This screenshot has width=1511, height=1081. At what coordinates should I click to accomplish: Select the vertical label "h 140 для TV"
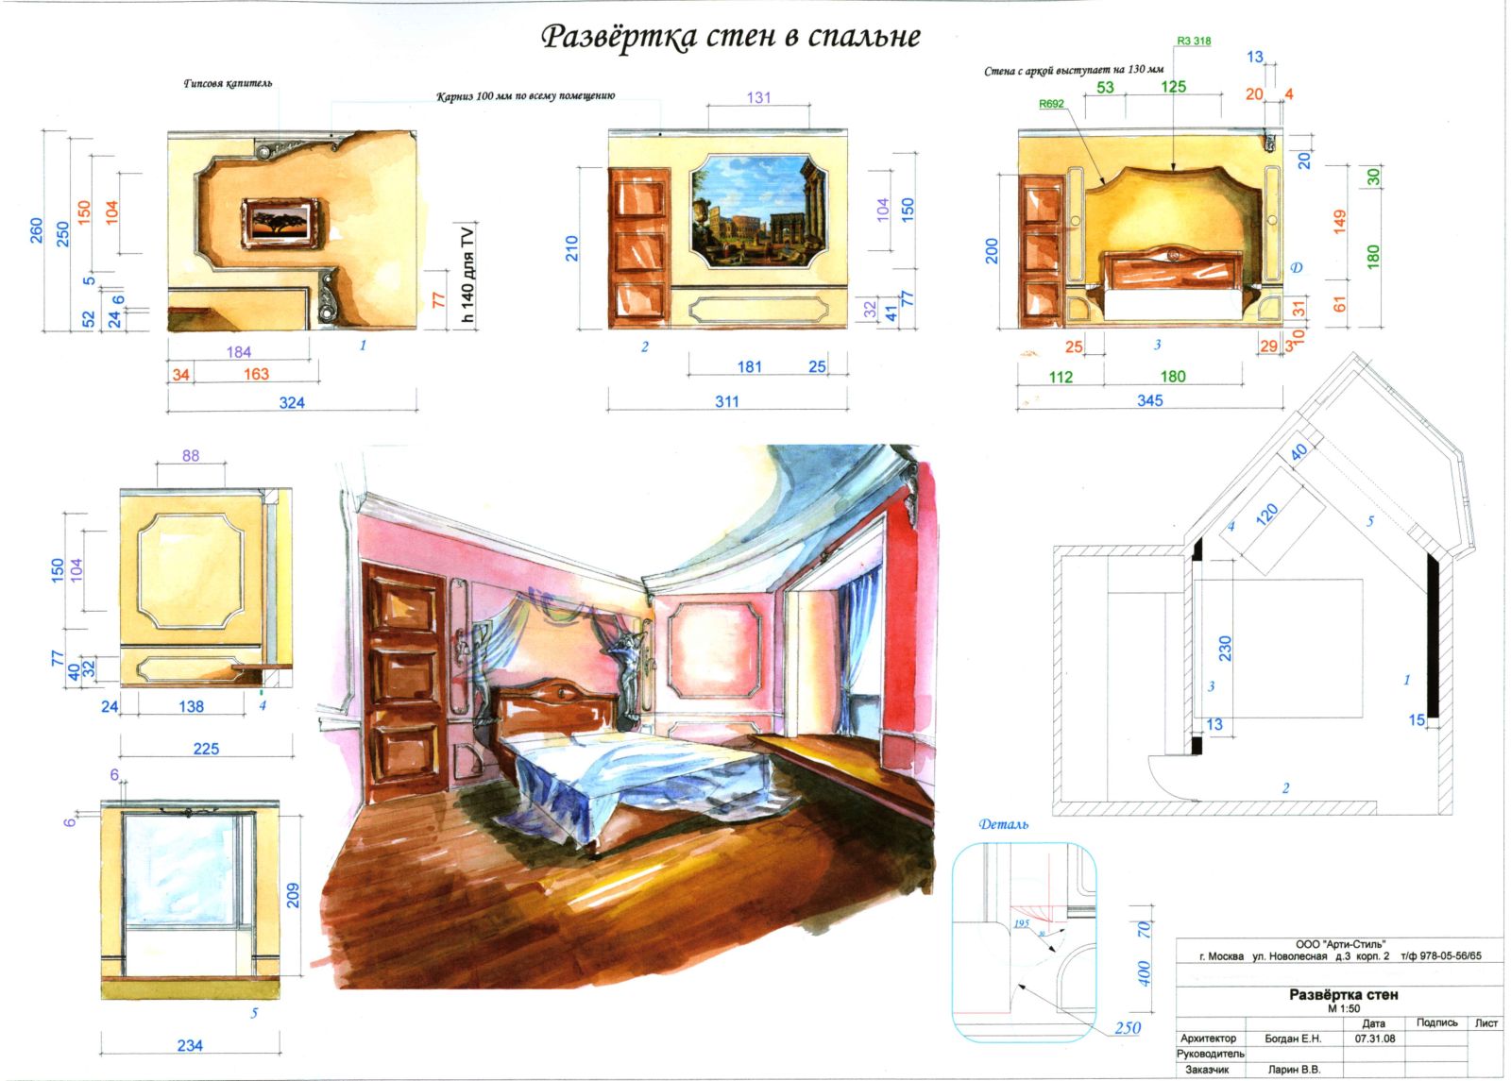click(x=467, y=274)
